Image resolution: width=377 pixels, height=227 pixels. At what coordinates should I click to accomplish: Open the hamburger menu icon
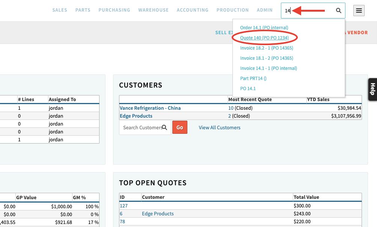tap(359, 11)
